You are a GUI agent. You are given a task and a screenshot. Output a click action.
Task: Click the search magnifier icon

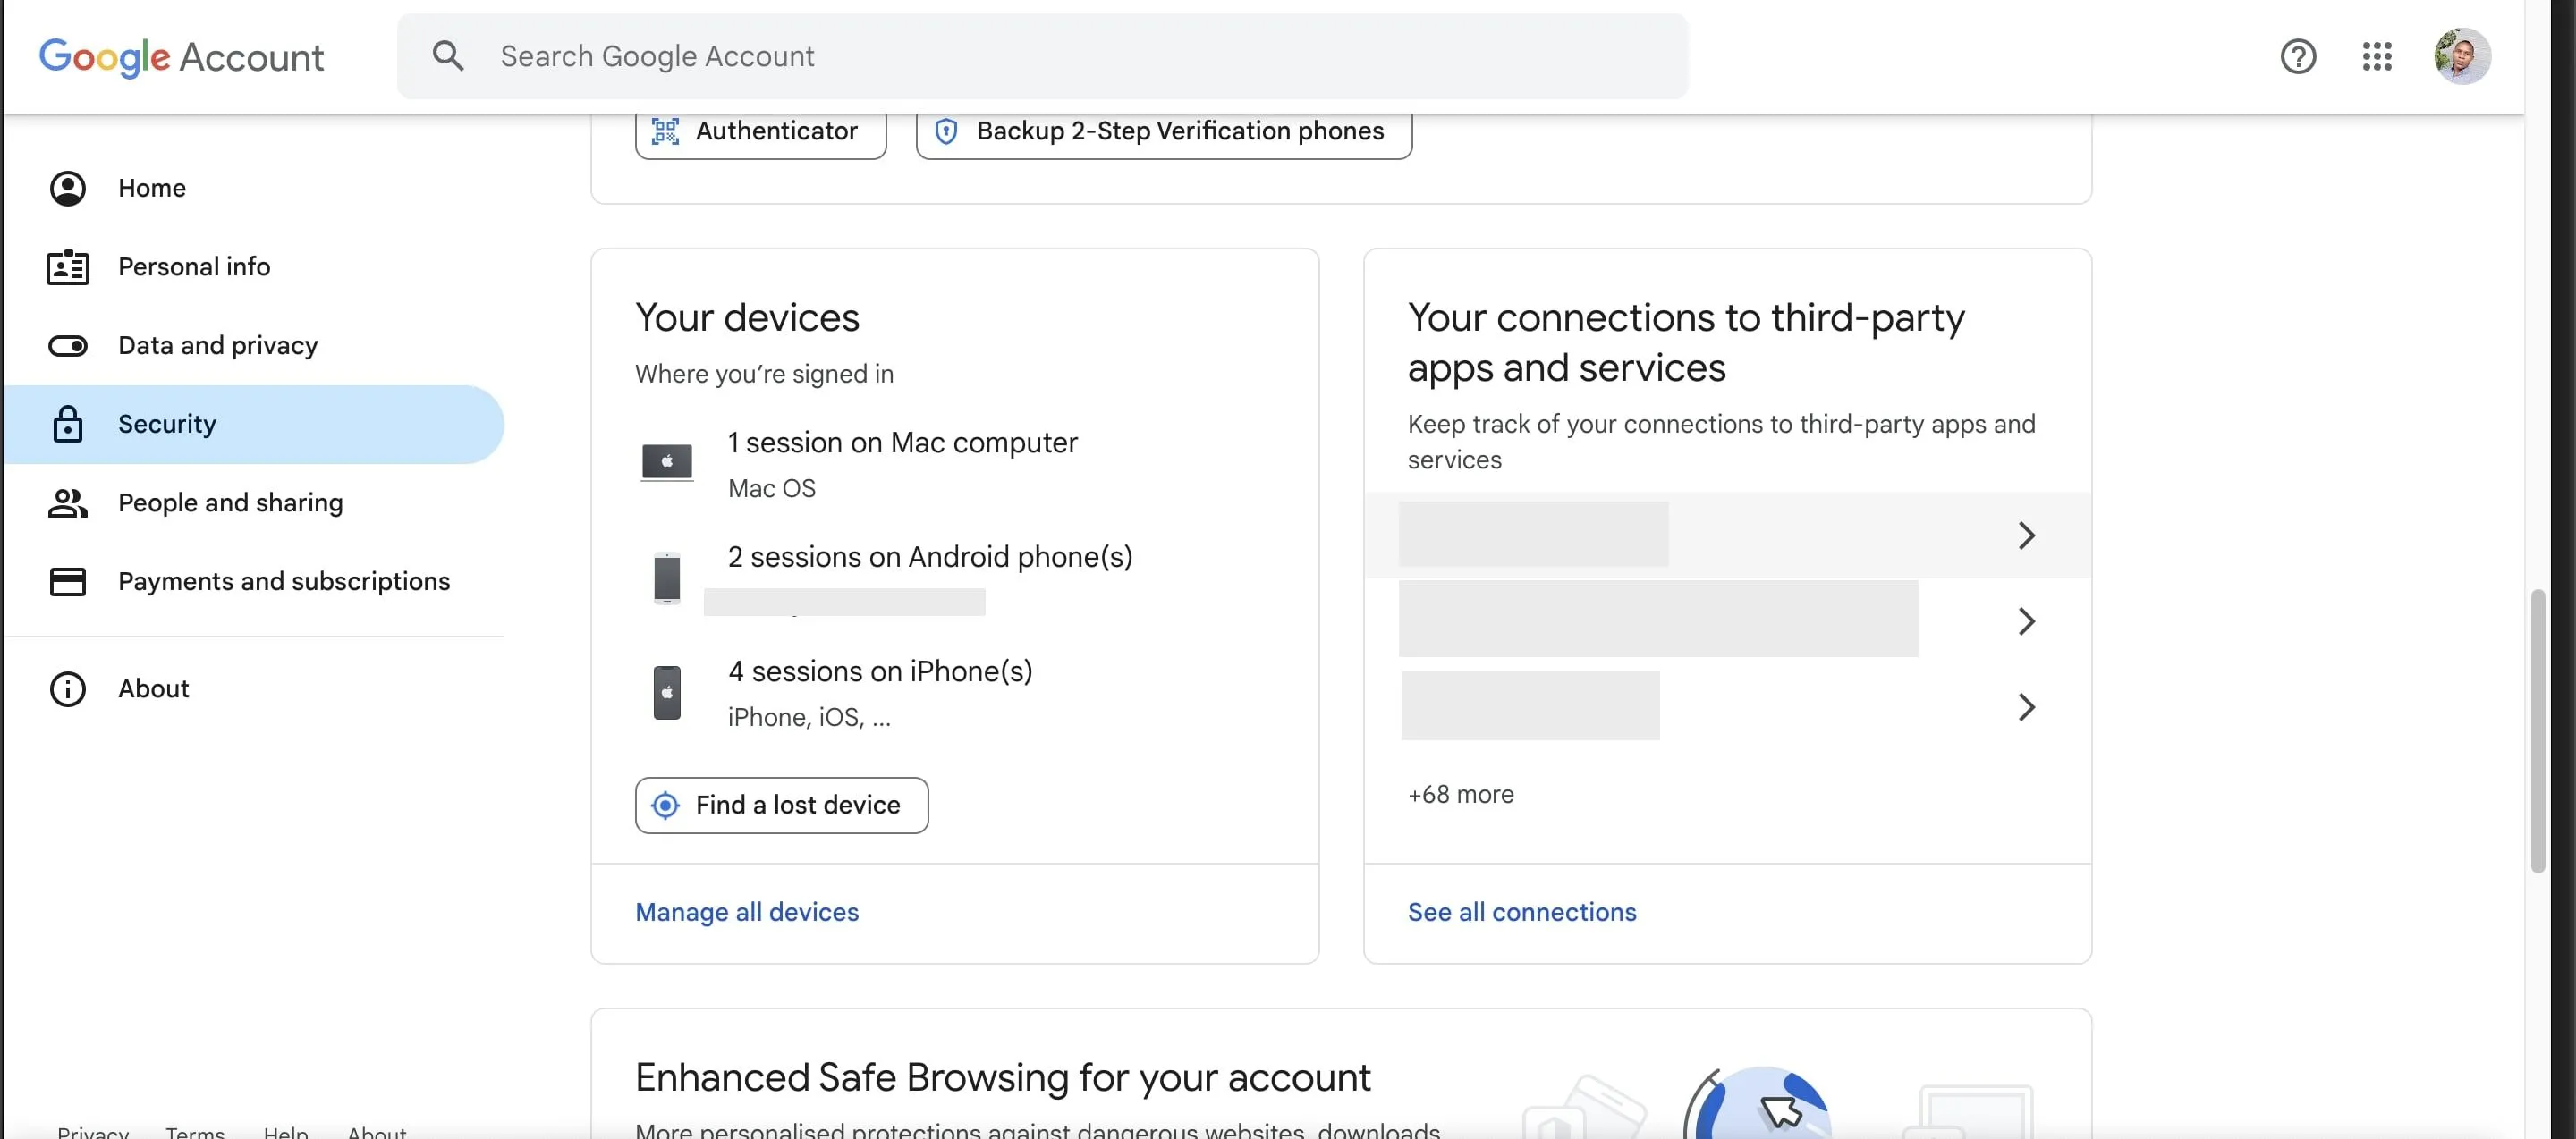448,55
